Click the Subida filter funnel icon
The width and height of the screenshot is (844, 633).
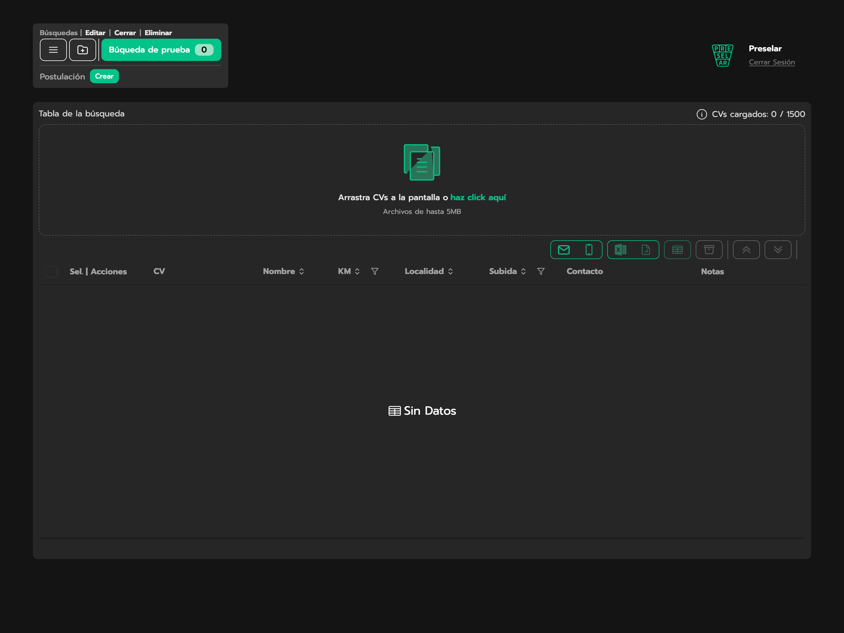[541, 271]
